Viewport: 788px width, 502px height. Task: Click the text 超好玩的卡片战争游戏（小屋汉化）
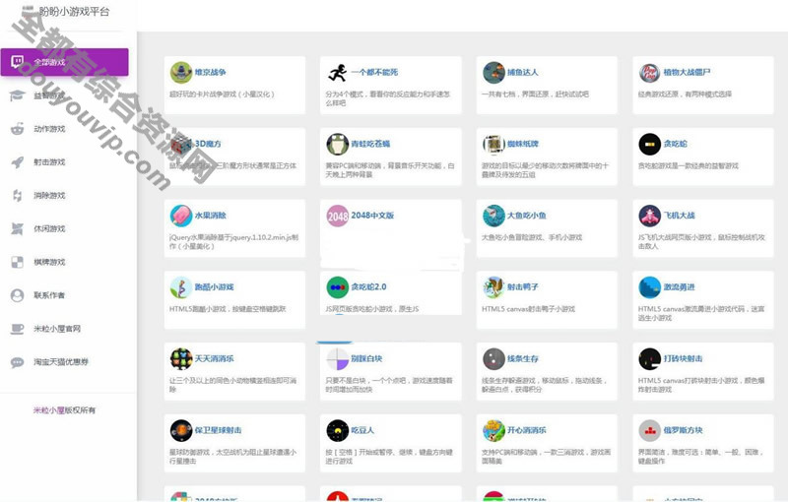tap(223, 94)
